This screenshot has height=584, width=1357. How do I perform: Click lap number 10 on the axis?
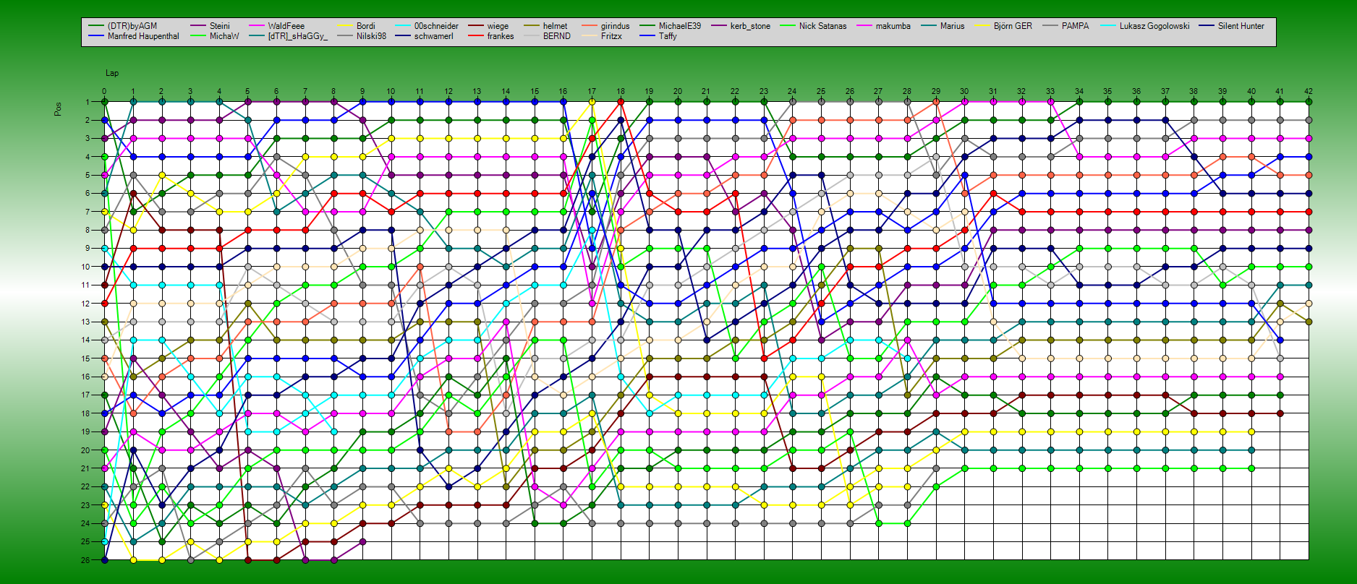pos(391,92)
